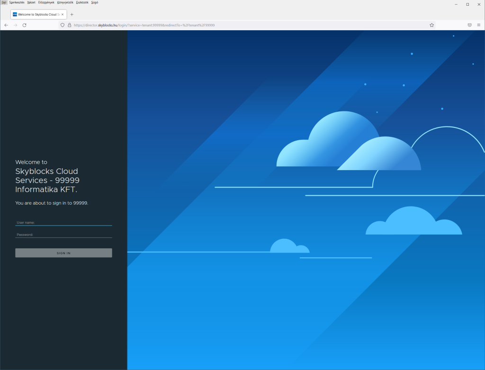The height and width of the screenshot is (370, 485).
Task: Go forward one page
Action: tap(15, 25)
